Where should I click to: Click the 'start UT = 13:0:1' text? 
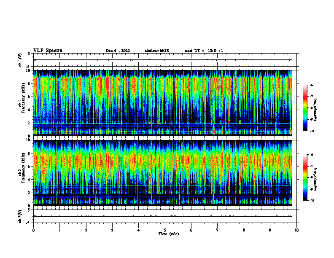coord(204,51)
